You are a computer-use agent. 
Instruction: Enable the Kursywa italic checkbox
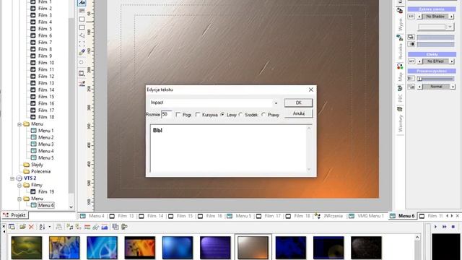(x=198, y=115)
